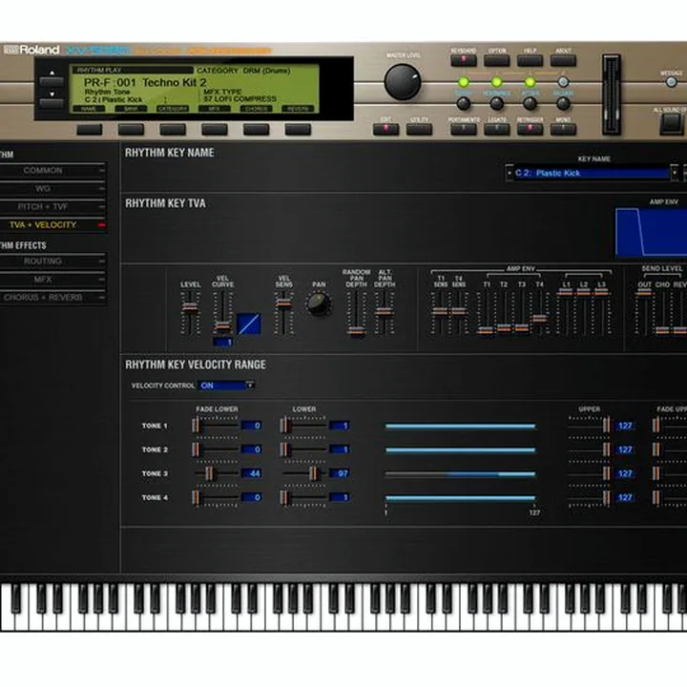Image resolution: width=687 pixels, height=687 pixels.
Task: Click the third green LED above knobs
Action: click(530, 82)
